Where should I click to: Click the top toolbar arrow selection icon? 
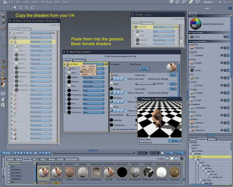15,7
